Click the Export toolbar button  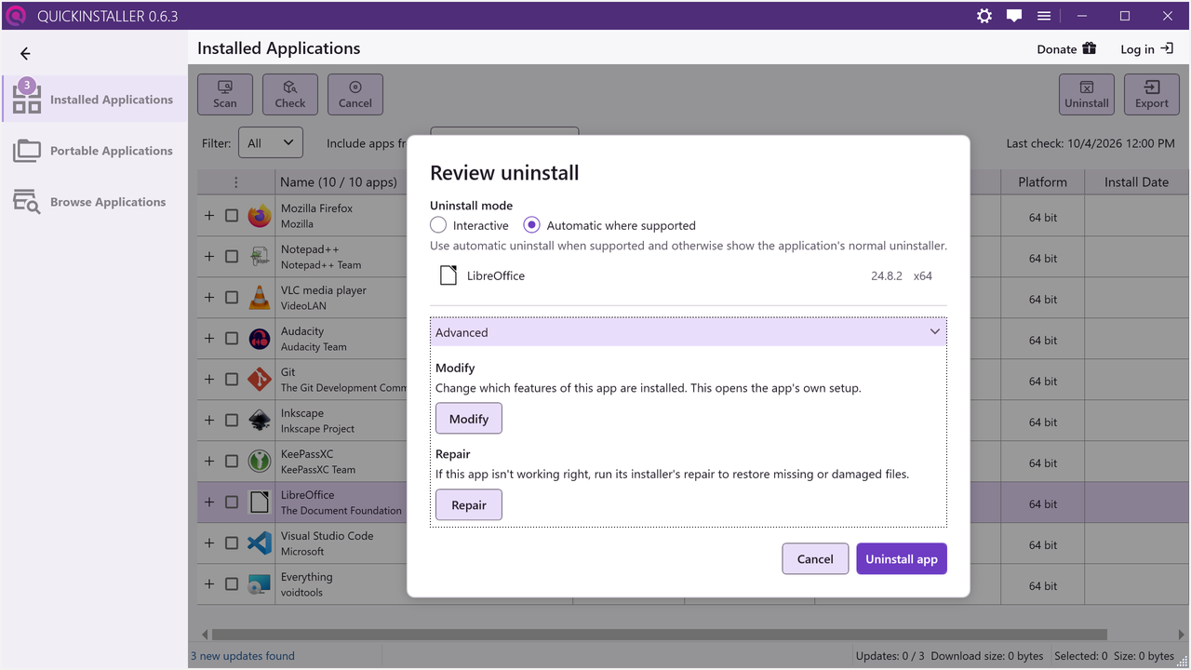(x=1152, y=95)
